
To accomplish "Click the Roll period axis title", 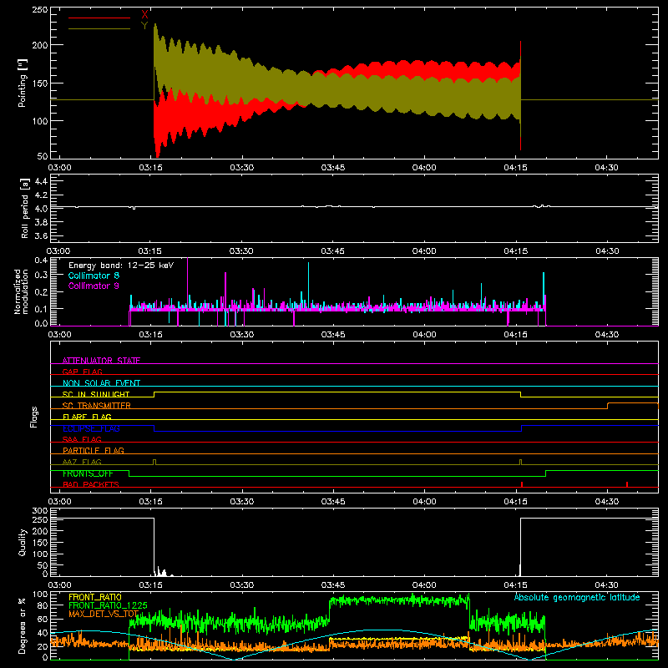I will [x=25, y=208].
